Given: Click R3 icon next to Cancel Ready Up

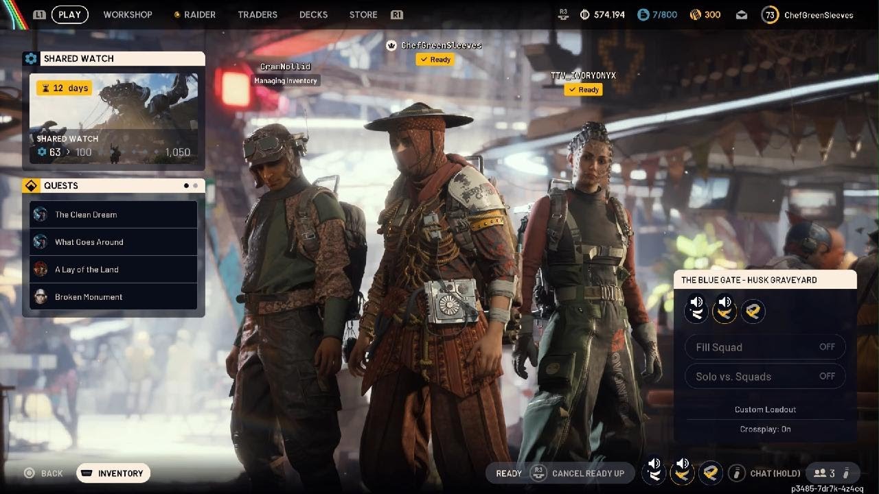Looking at the screenshot, I should point(539,473).
